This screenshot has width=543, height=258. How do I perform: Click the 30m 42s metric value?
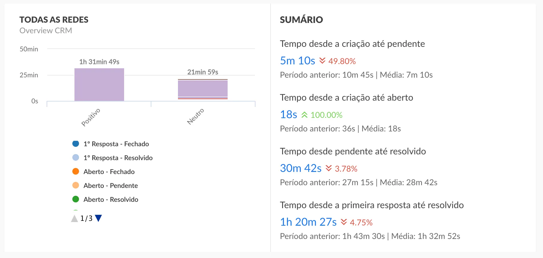pos(301,168)
